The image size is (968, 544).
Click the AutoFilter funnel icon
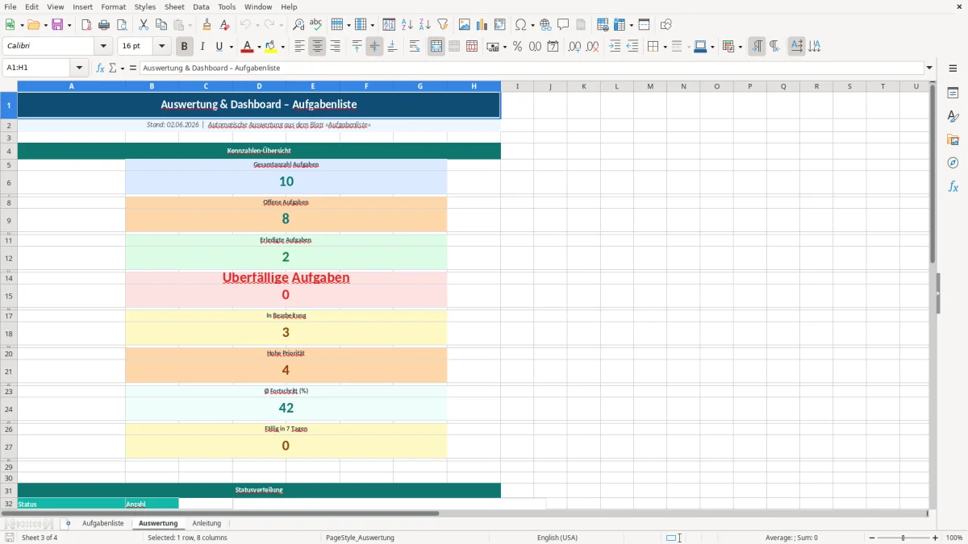(442, 25)
